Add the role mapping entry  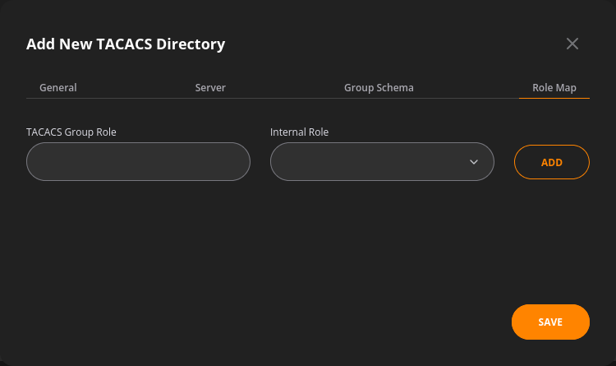(552, 162)
